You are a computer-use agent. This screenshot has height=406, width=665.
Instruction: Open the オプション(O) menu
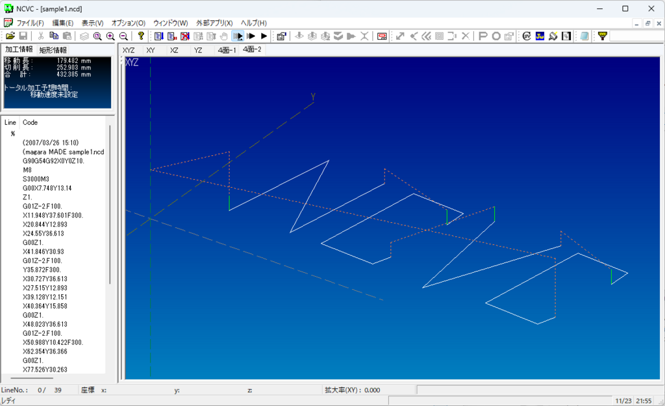click(x=128, y=23)
